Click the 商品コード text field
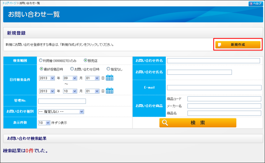 [x=224, y=99]
